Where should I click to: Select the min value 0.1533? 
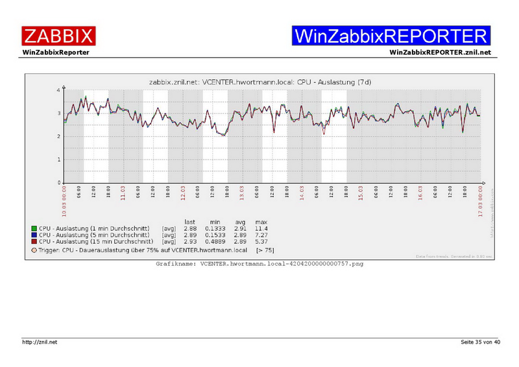[215, 235]
